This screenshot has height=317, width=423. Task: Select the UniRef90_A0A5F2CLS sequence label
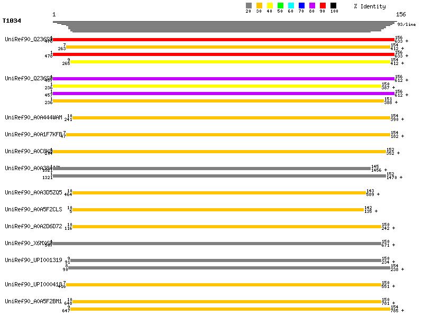tap(33, 209)
